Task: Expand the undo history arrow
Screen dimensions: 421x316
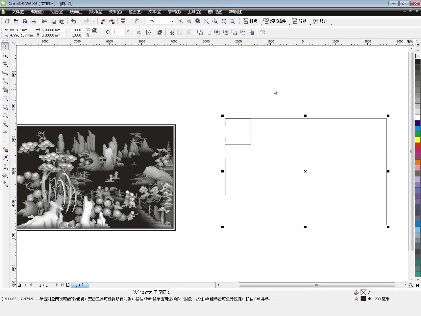Action: 80,21
